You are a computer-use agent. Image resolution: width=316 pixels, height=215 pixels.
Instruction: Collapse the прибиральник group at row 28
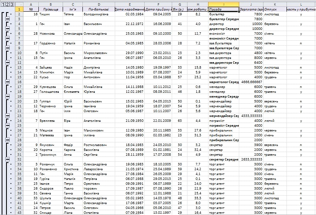7,140
